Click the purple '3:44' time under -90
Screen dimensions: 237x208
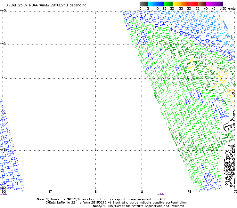coord(3,194)
